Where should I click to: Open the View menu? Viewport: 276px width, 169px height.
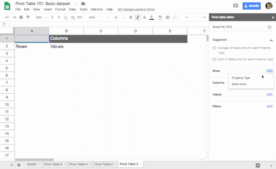(x=36, y=9)
